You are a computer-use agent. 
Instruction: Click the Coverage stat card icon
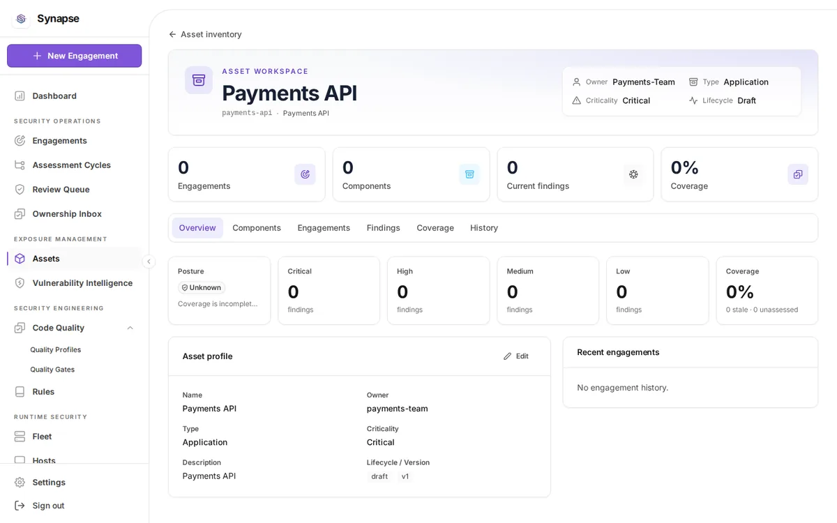pos(798,174)
